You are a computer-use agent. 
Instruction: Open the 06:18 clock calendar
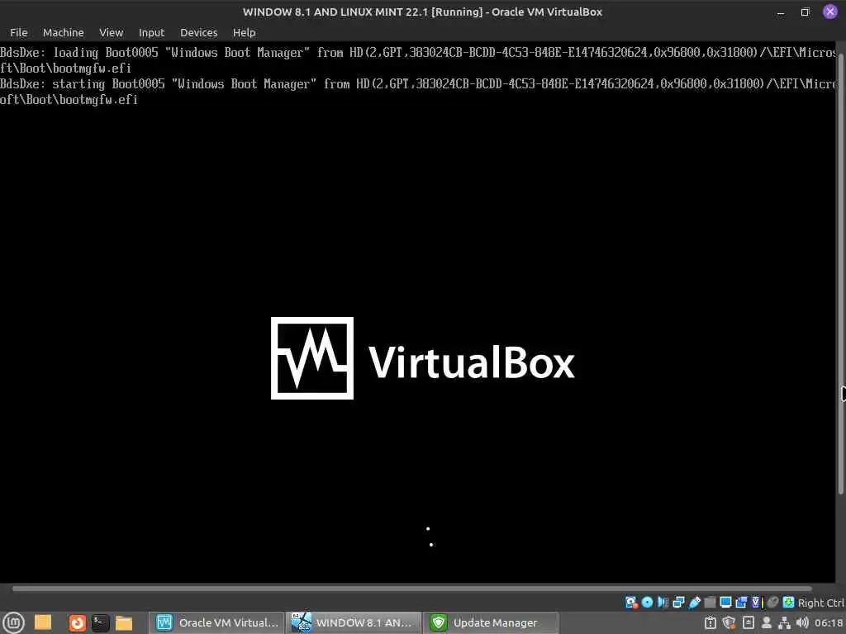click(x=829, y=622)
